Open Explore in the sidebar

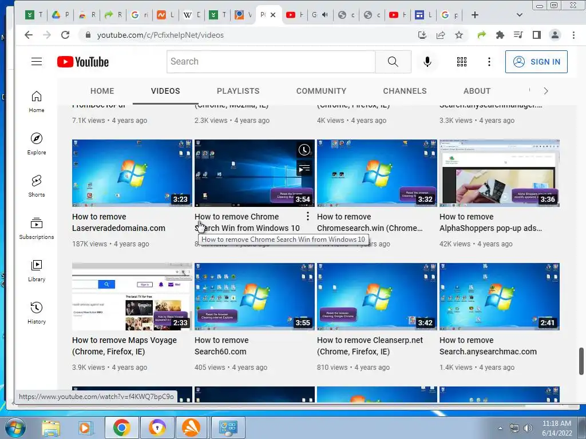point(37,143)
